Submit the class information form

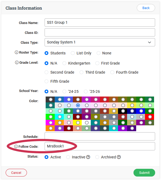[144, 173]
